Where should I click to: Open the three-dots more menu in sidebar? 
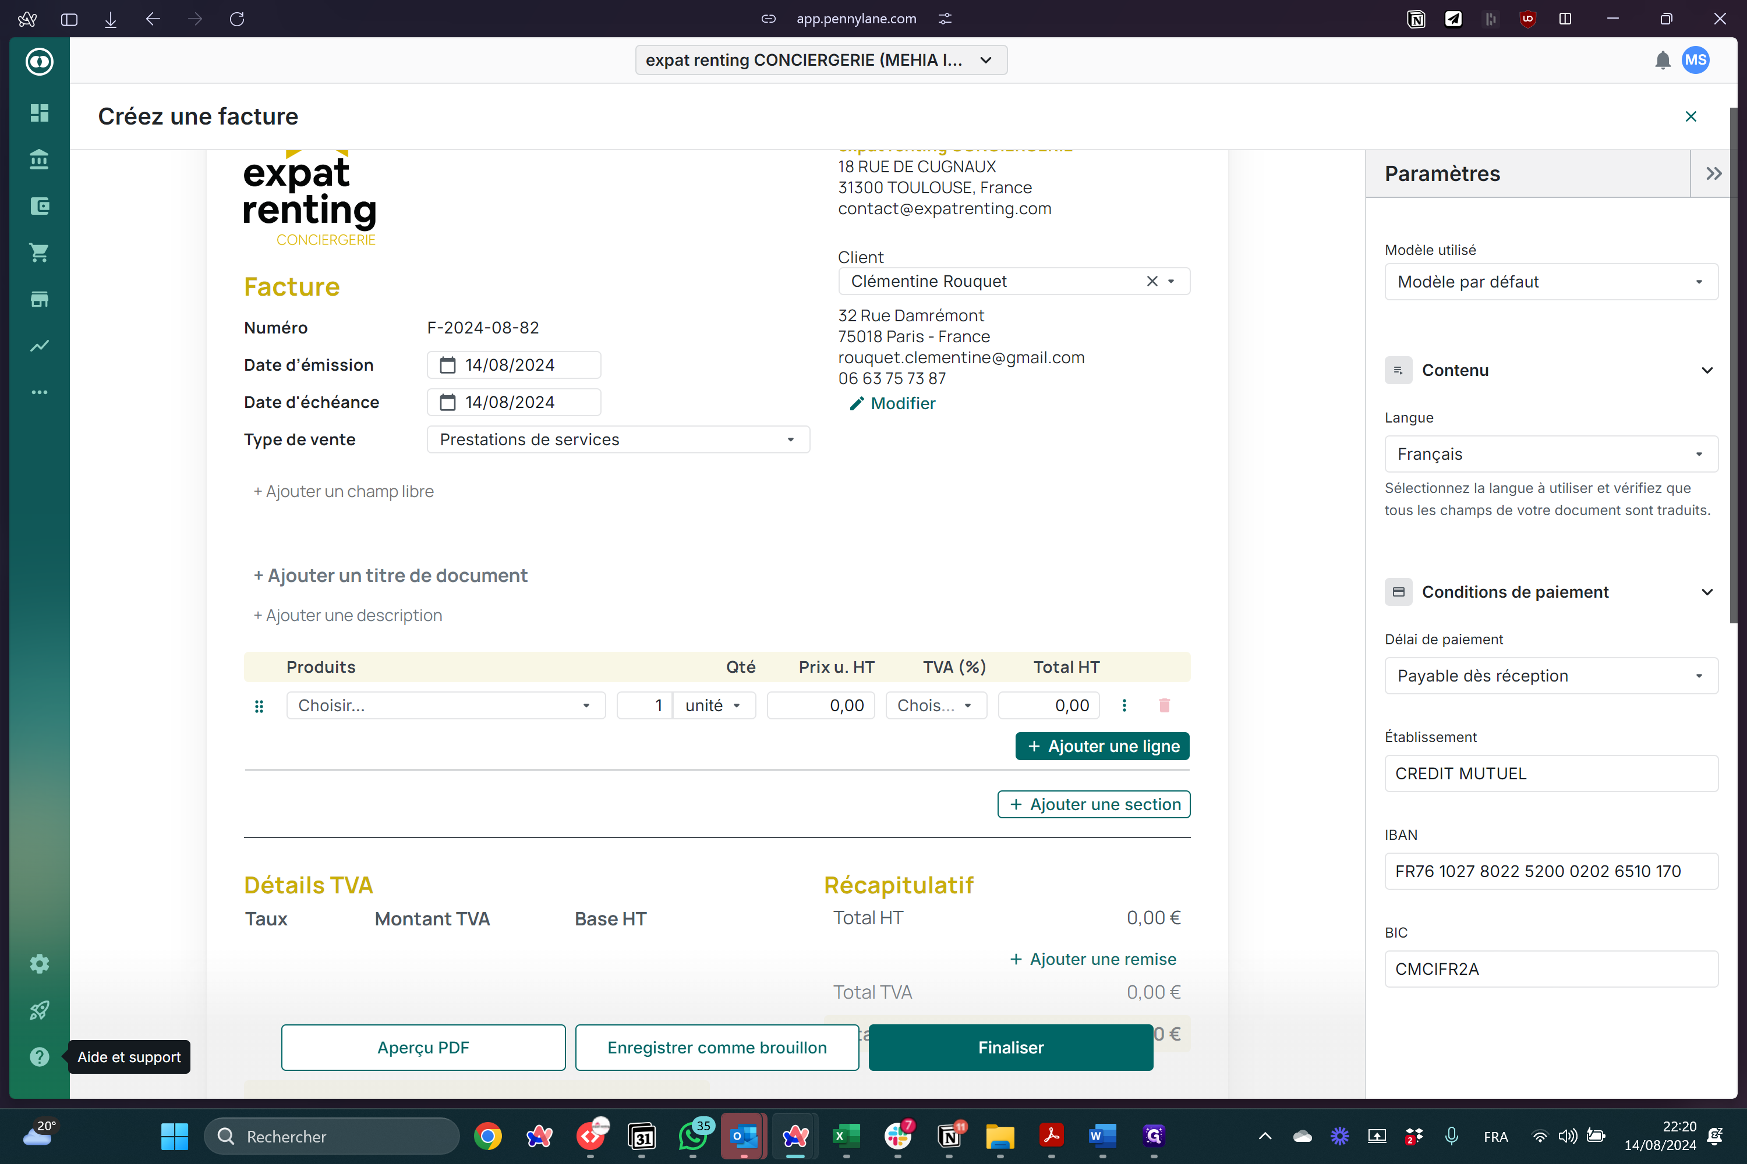(40, 392)
